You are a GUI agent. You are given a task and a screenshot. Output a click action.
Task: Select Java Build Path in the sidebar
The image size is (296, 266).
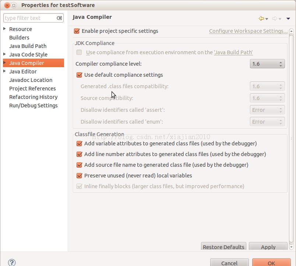pos(28,46)
